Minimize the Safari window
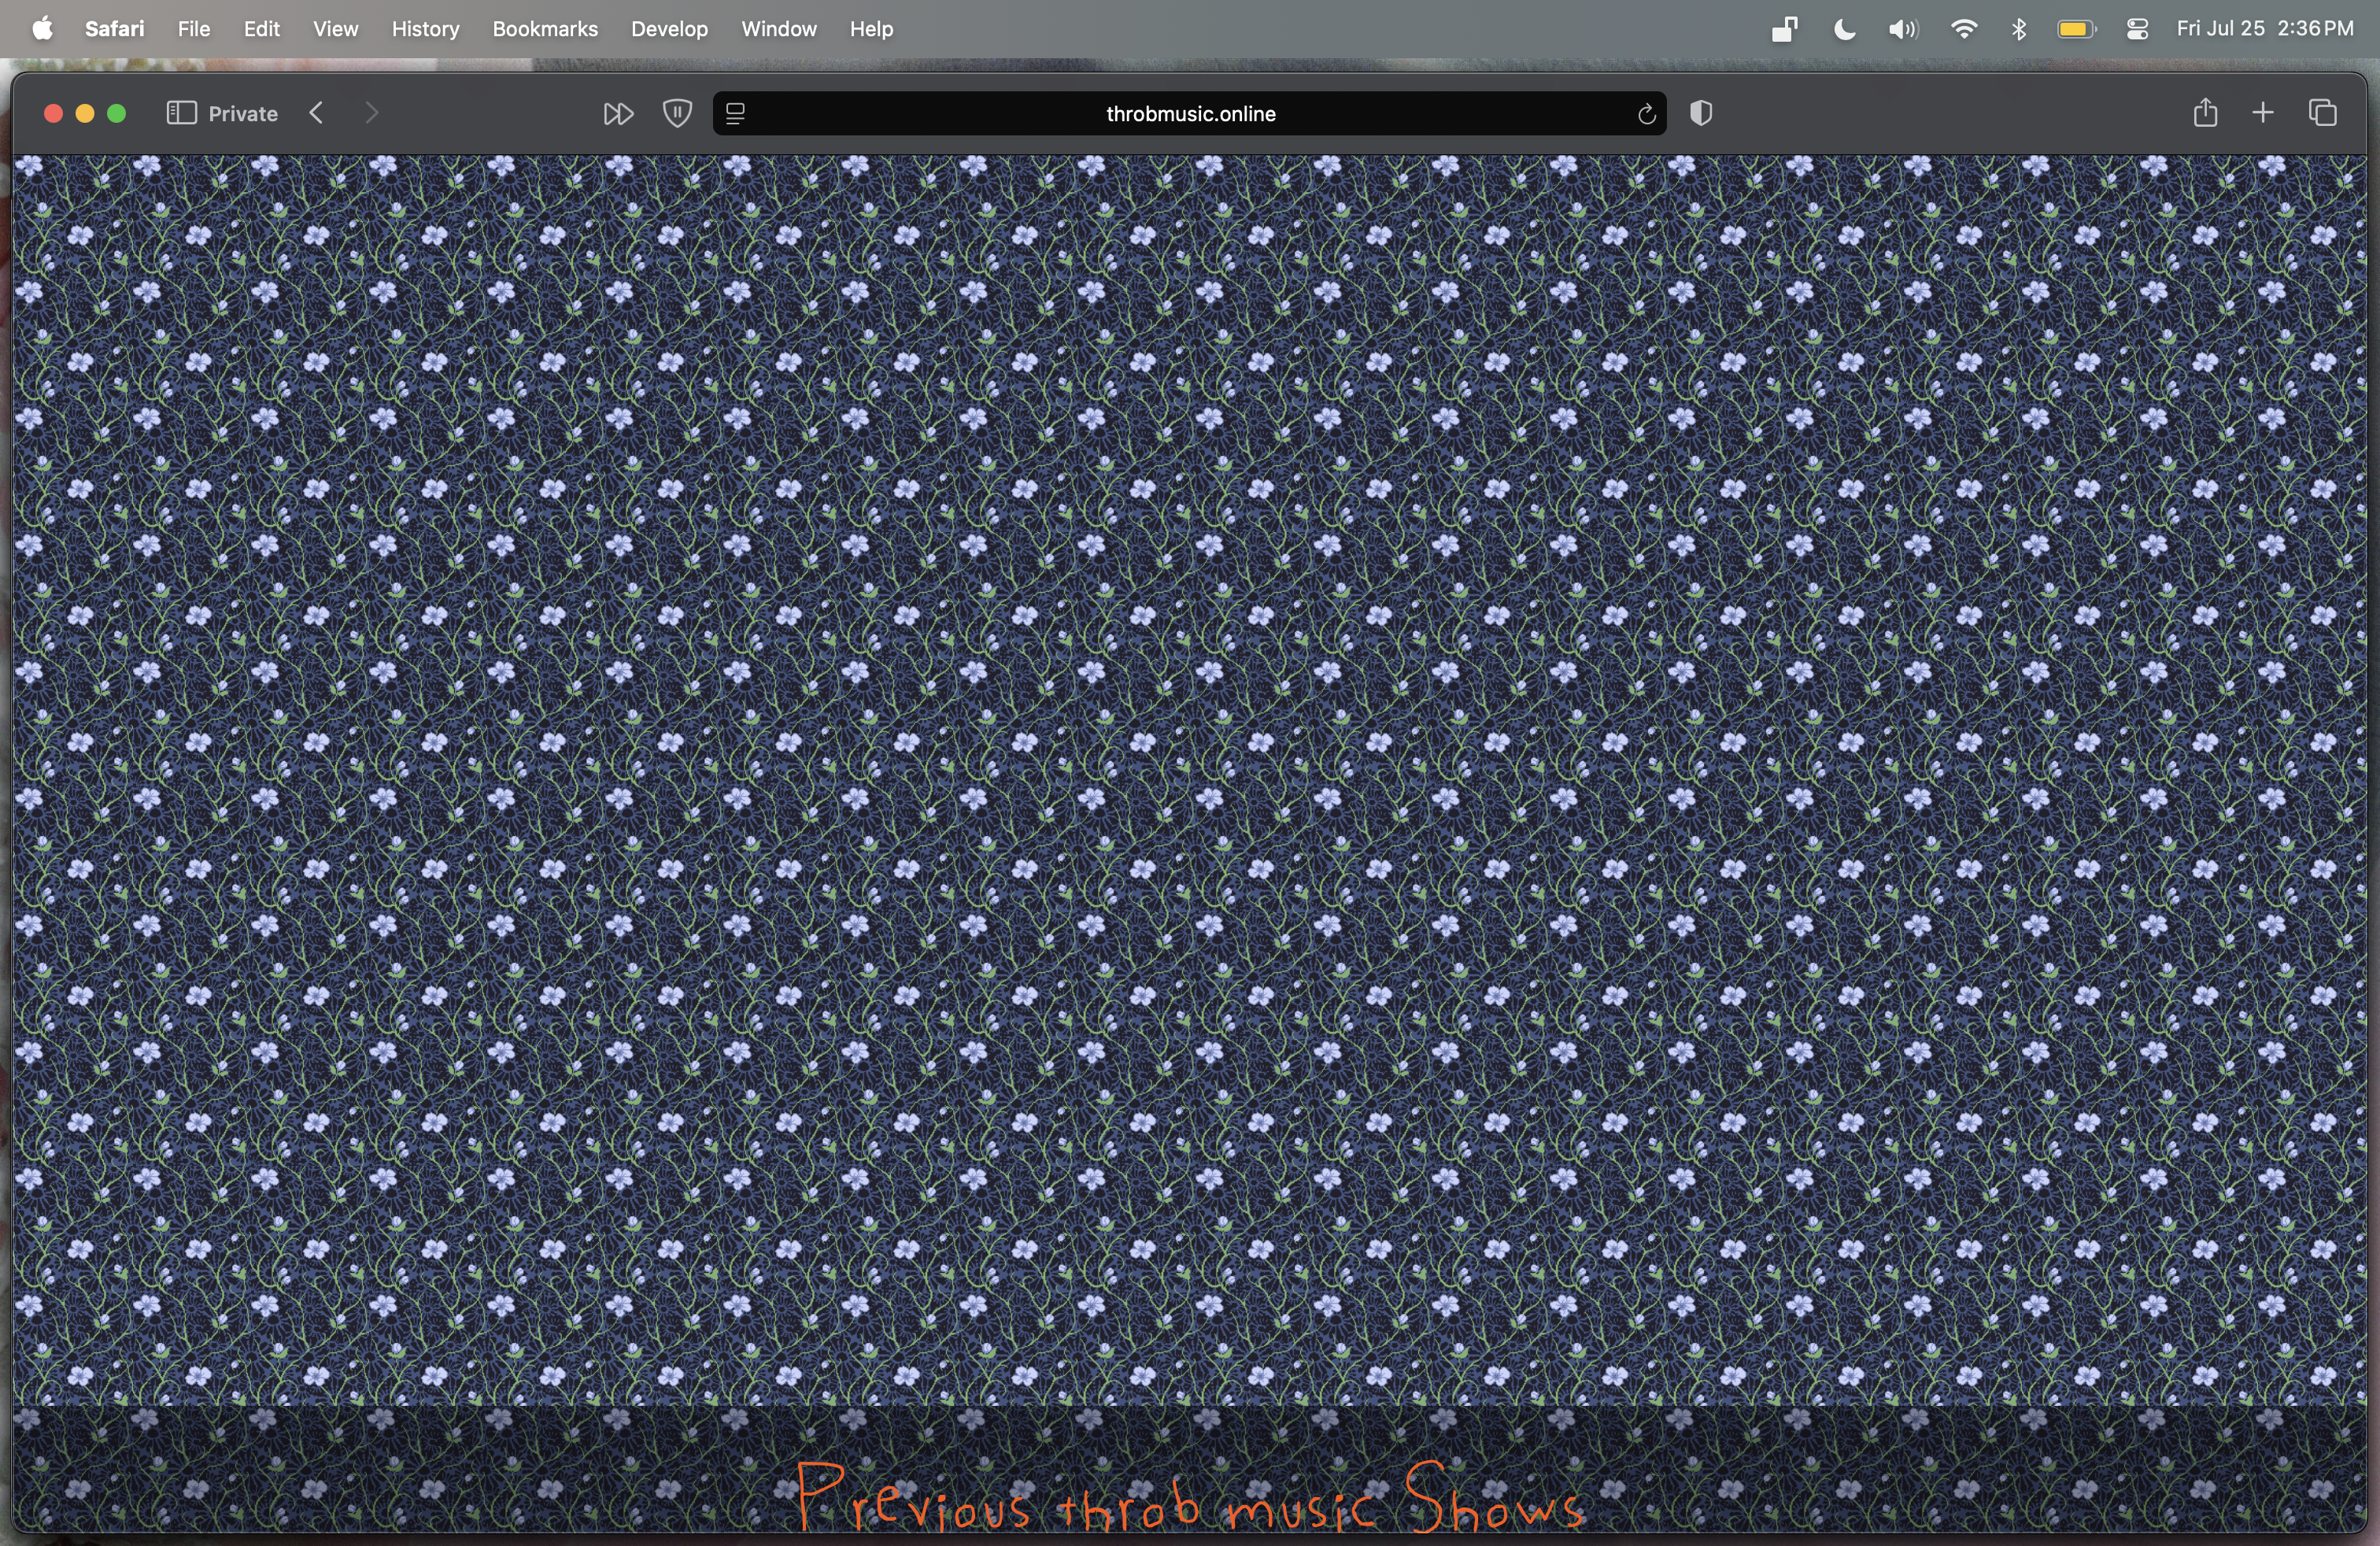The width and height of the screenshot is (2380, 1546). tap(85, 114)
